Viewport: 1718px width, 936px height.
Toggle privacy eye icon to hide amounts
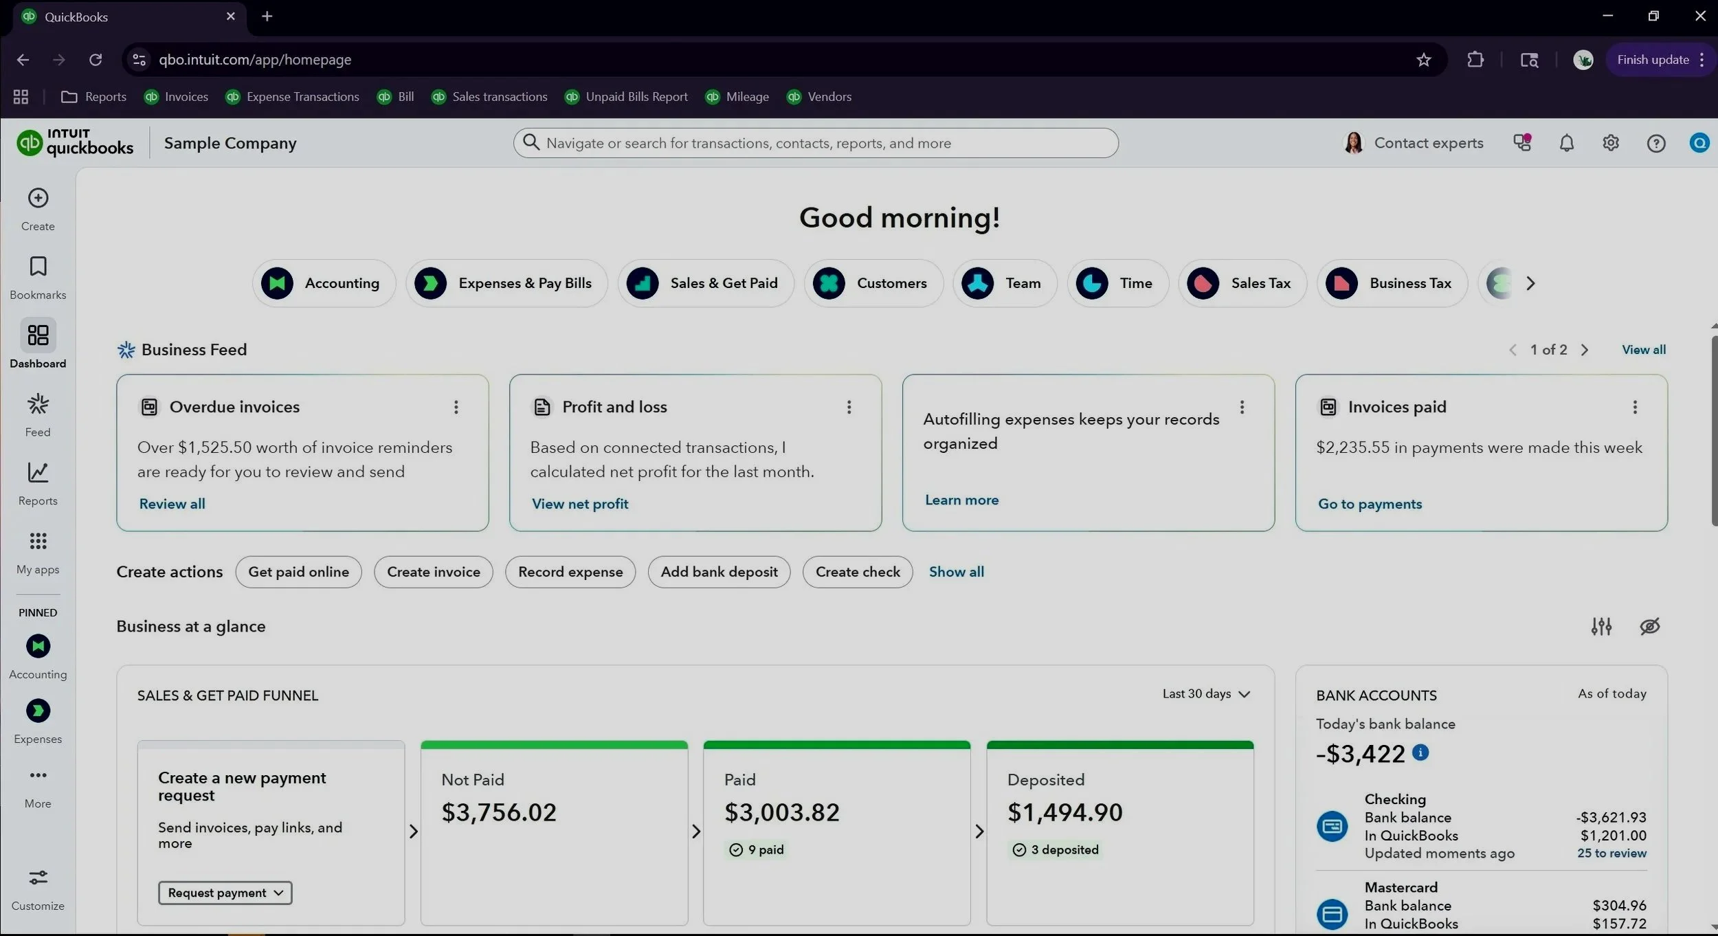(x=1649, y=626)
